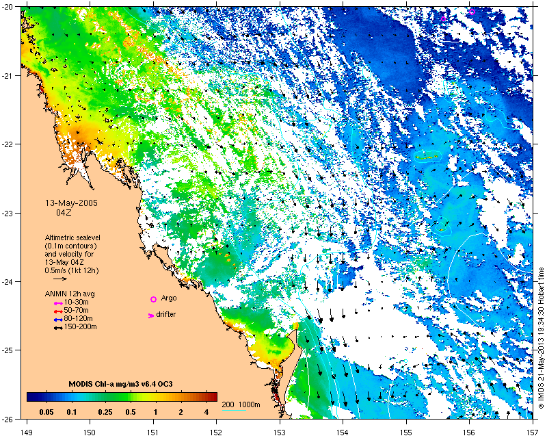Click the 0.5m/s velocity scale arrow
The width and height of the screenshot is (547, 438).
(60, 279)
